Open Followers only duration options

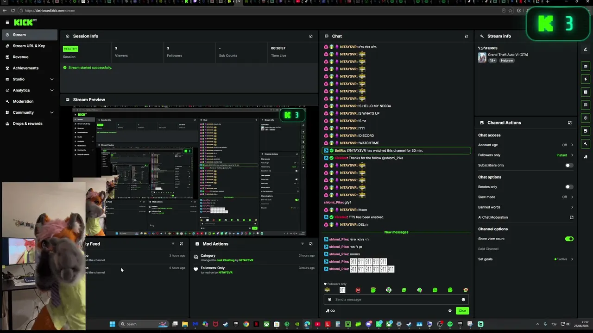pyautogui.click(x=526, y=155)
